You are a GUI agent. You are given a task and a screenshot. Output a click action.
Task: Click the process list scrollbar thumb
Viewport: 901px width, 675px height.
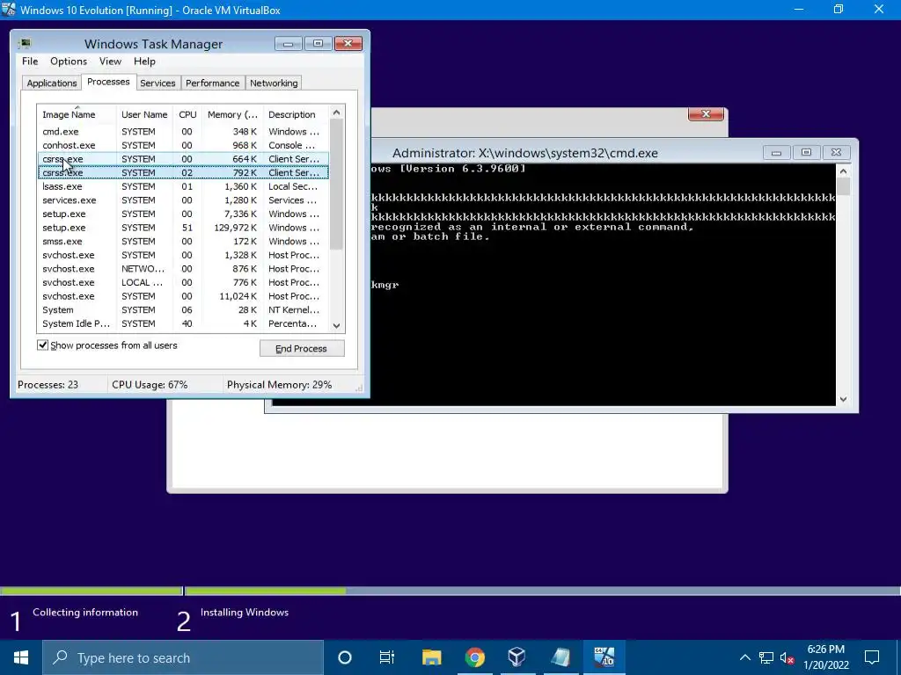pyautogui.click(x=337, y=184)
